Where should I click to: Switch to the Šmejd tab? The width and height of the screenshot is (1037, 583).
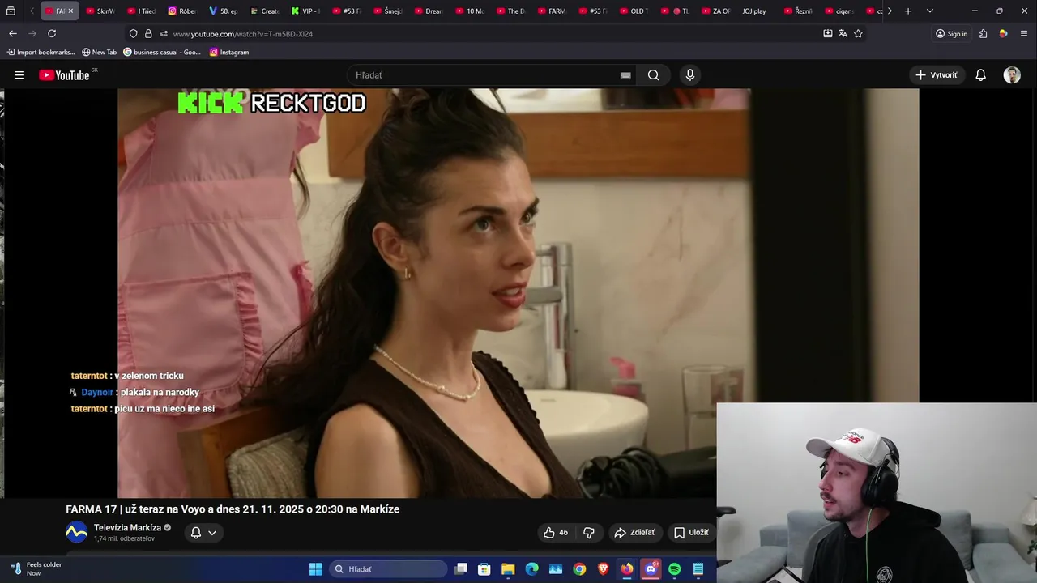[x=387, y=11]
